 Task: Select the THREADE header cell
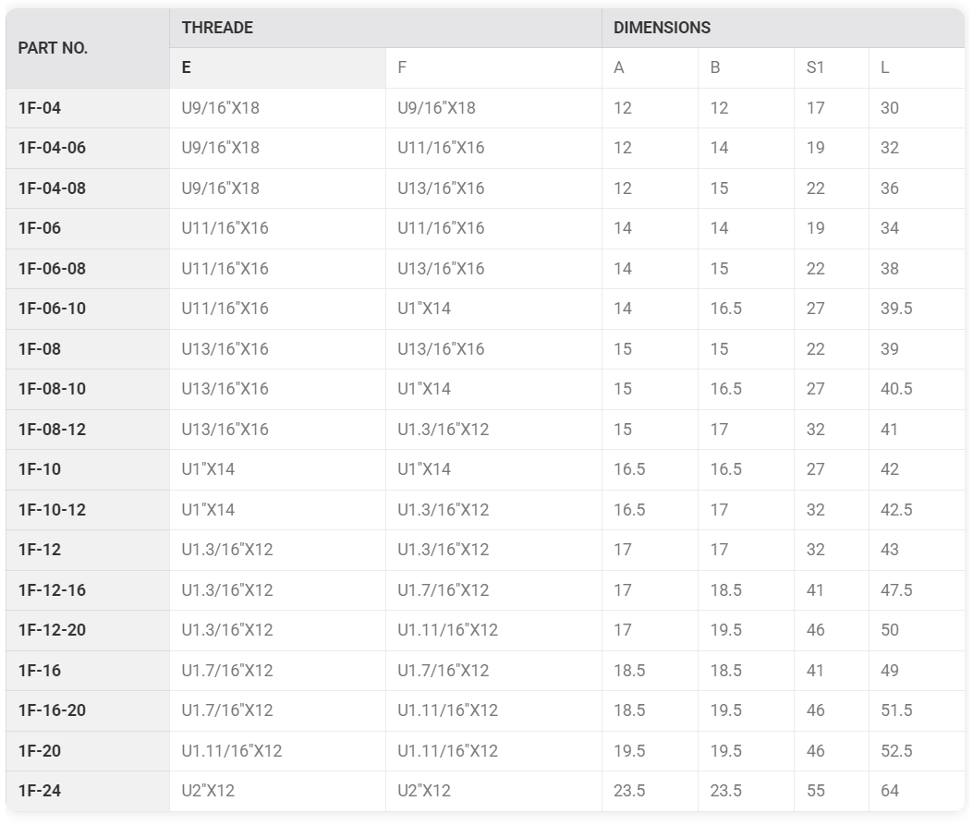click(385, 28)
